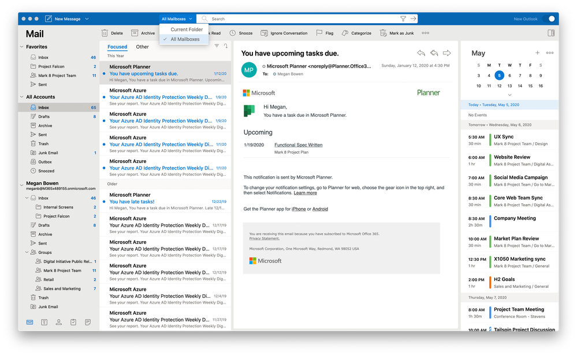This screenshot has height=355, width=577.
Task: Open the All Mailboxes search scope dropdown
Action: click(x=177, y=19)
